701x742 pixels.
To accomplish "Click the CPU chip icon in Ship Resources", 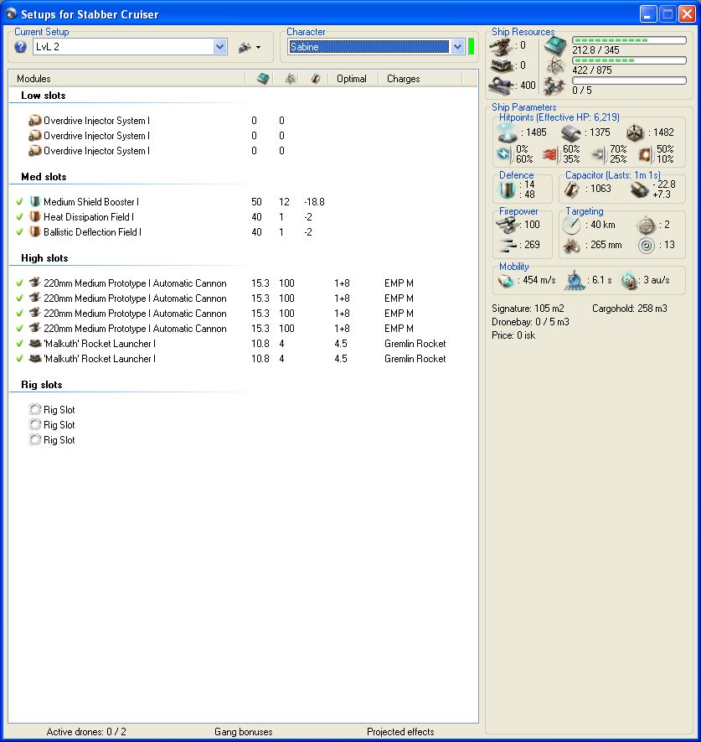I will 555,46.
